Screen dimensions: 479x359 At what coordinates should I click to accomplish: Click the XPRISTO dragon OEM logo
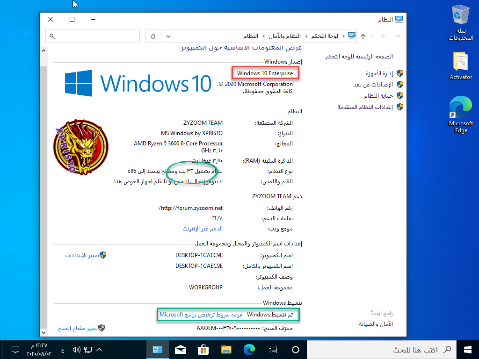pos(81,147)
